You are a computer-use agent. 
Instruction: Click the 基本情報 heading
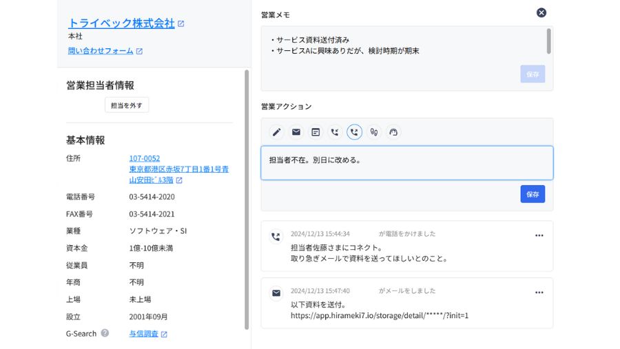coord(85,140)
